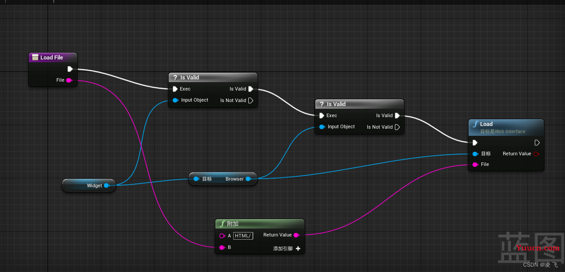Screen dimensions: 565x272
Task: Click the Browser output pin
Action: (248, 179)
